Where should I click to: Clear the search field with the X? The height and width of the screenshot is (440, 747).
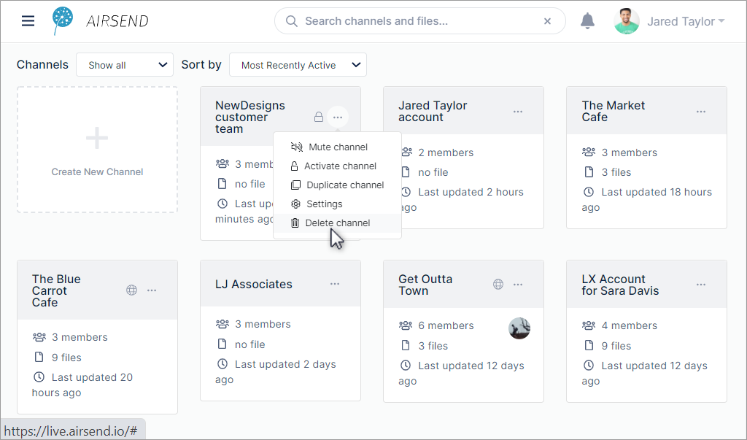pos(547,21)
